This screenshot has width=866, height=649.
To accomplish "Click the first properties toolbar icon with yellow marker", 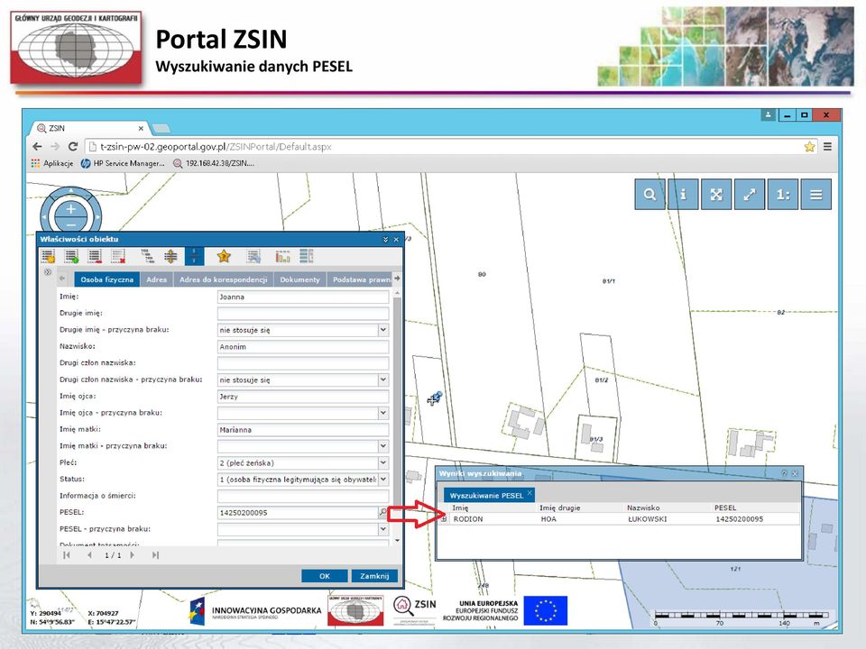I will (48, 256).
